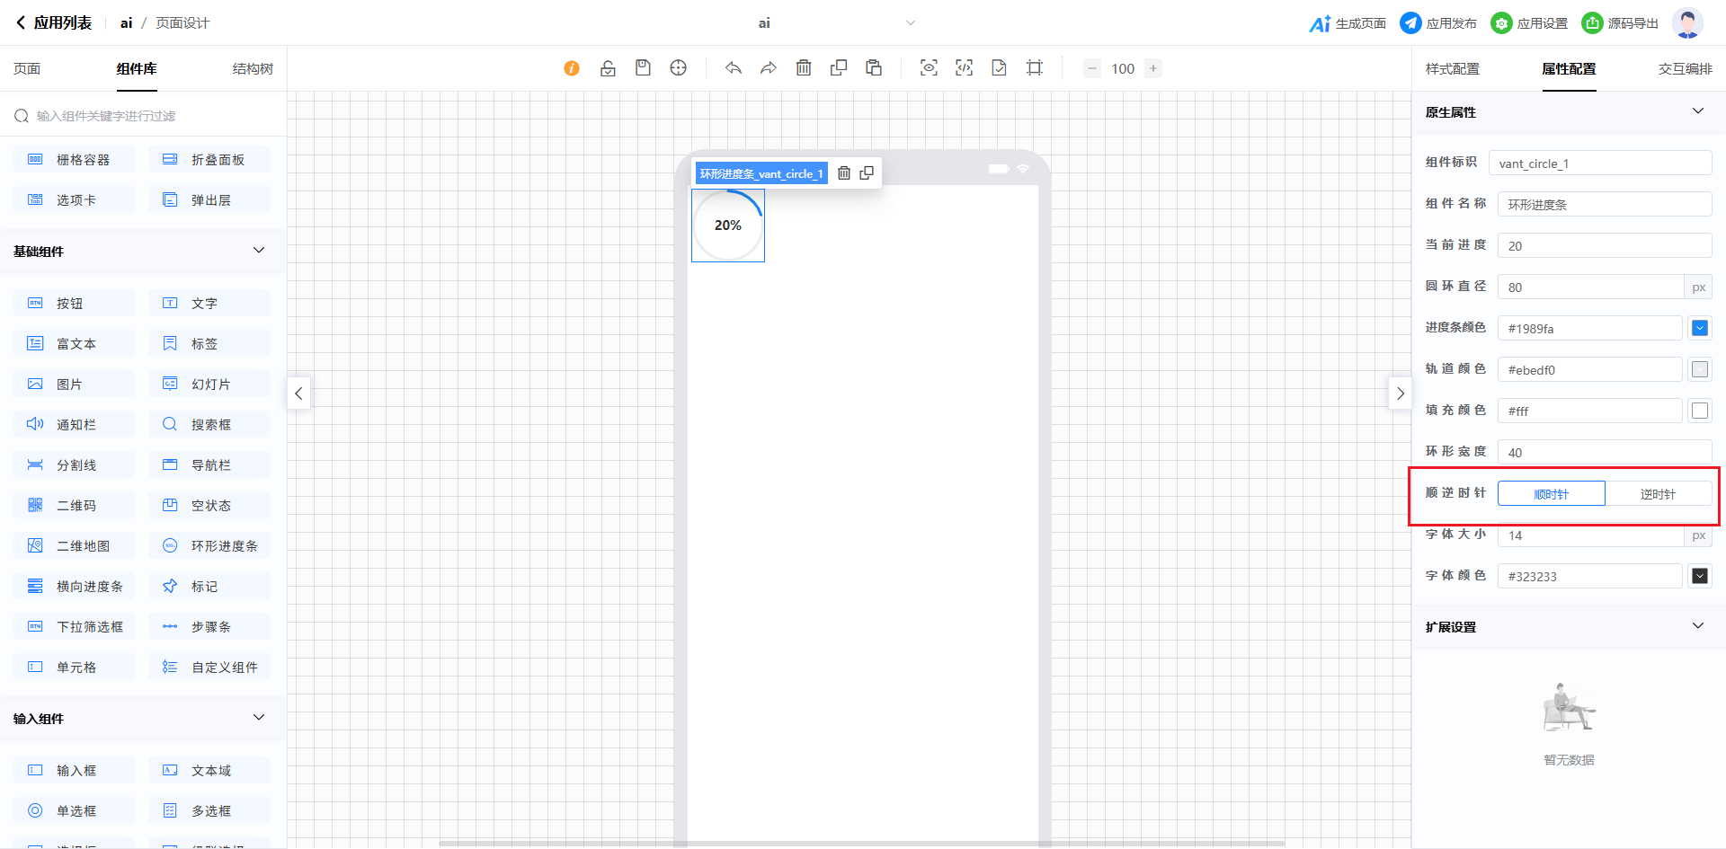Image resolution: width=1726 pixels, height=849 pixels.
Task: Select 逆时针 counterclockwise direction option
Action: click(x=1658, y=494)
